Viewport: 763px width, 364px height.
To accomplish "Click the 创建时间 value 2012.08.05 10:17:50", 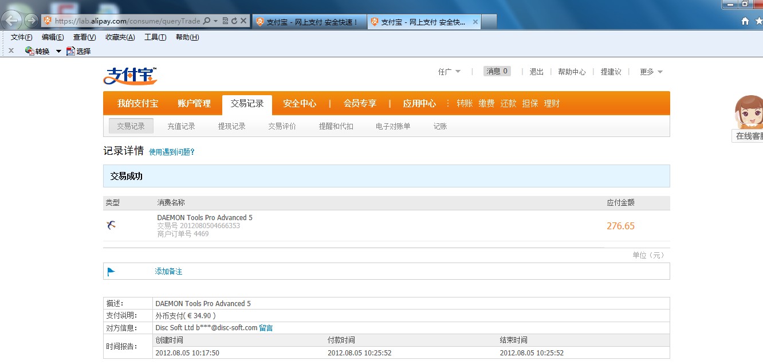I will click(187, 353).
